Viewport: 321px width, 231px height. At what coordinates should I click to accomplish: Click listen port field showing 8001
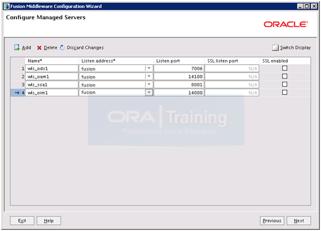(179, 85)
